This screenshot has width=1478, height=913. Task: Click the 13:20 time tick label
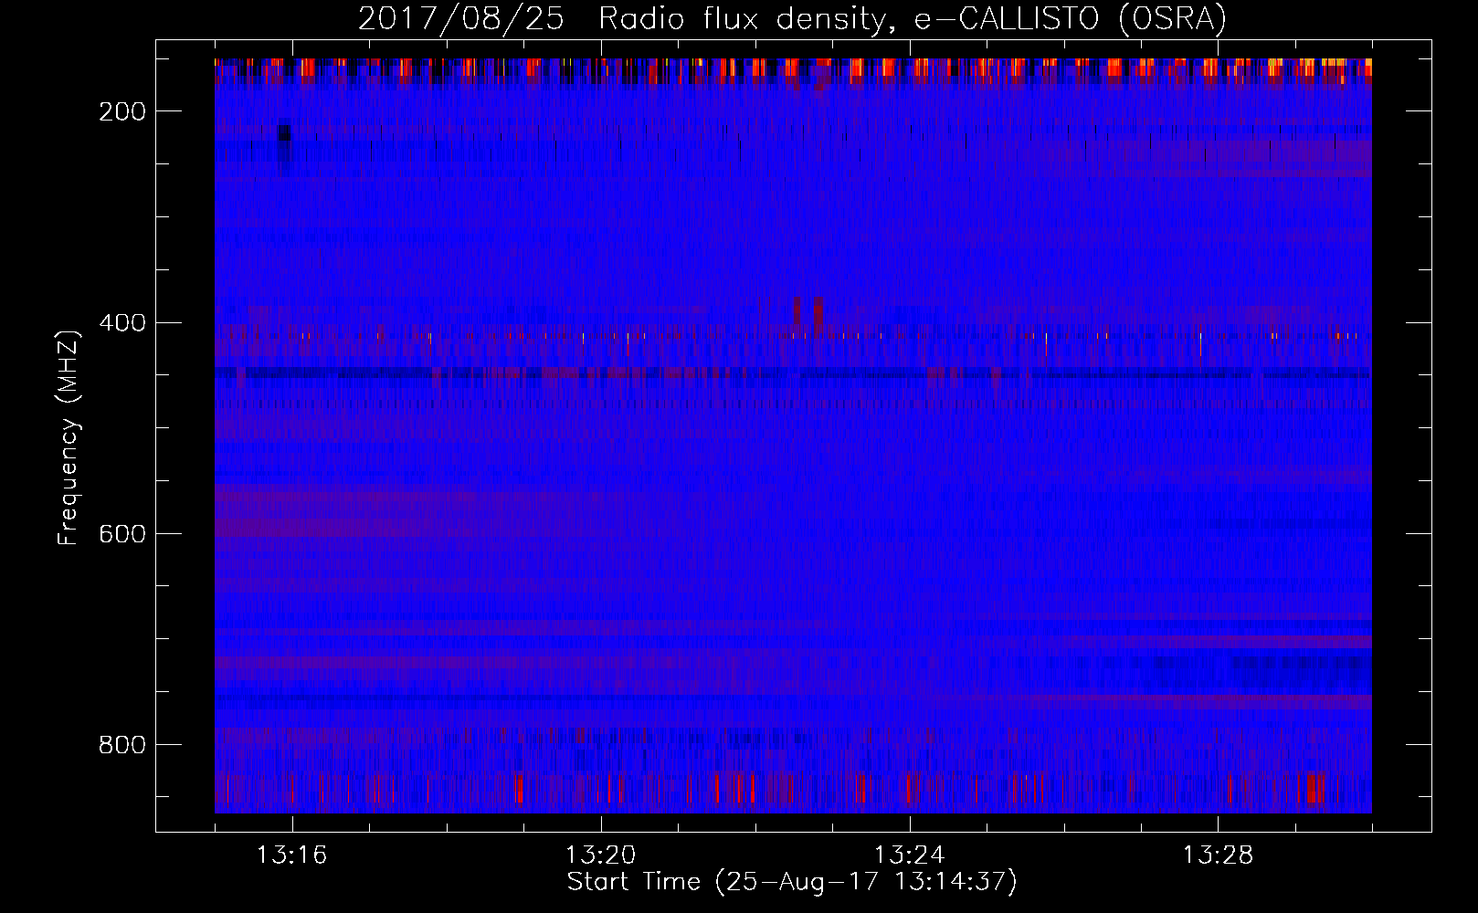pyautogui.click(x=600, y=855)
